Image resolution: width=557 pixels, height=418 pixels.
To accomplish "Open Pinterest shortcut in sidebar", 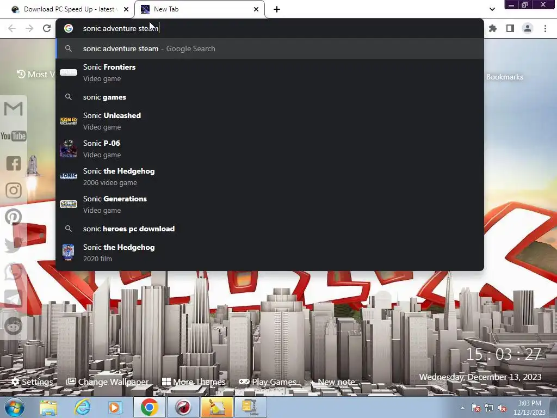I will [14, 217].
